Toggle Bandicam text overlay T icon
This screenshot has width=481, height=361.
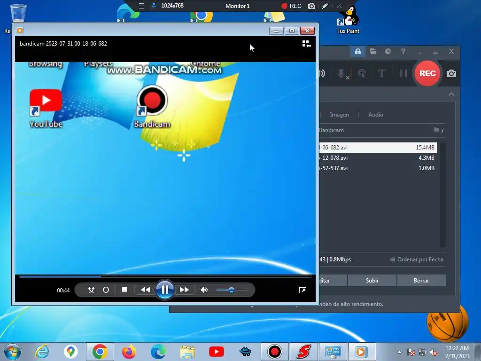click(381, 73)
